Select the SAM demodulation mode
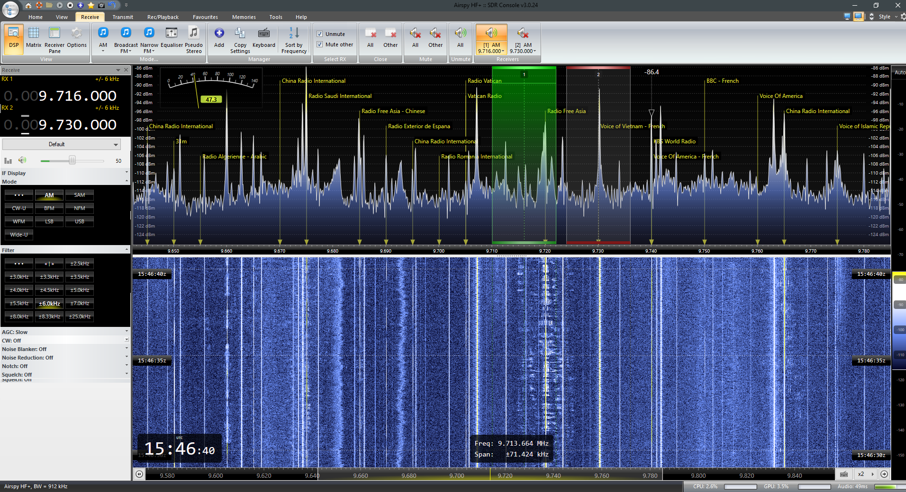The image size is (906, 492). [x=80, y=195]
